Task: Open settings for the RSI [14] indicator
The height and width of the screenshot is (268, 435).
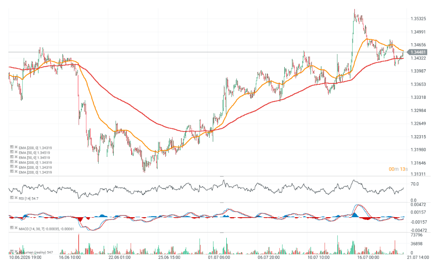Action: click(12, 198)
